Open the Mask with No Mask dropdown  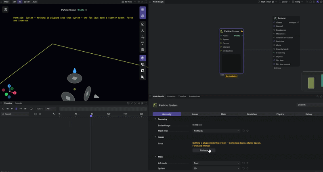coord(216,131)
